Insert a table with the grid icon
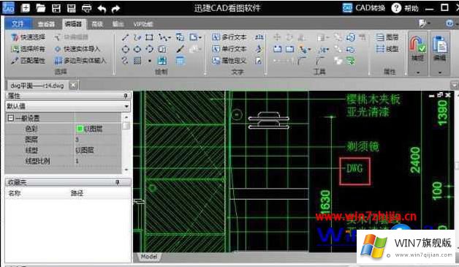This screenshot has height=267, width=459. [x=180, y=61]
